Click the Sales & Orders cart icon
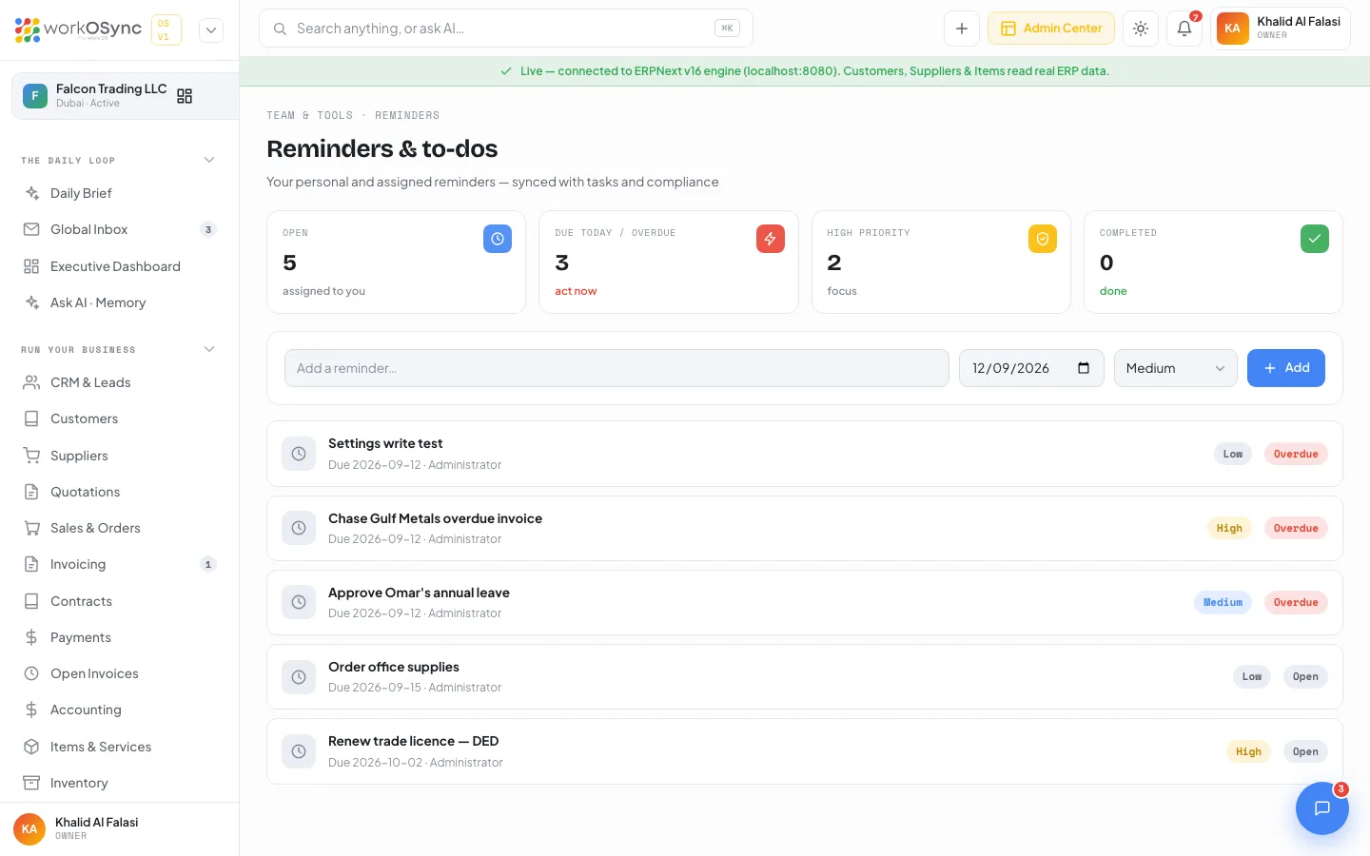The width and height of the screenshot is (1370, 856). 31,528
